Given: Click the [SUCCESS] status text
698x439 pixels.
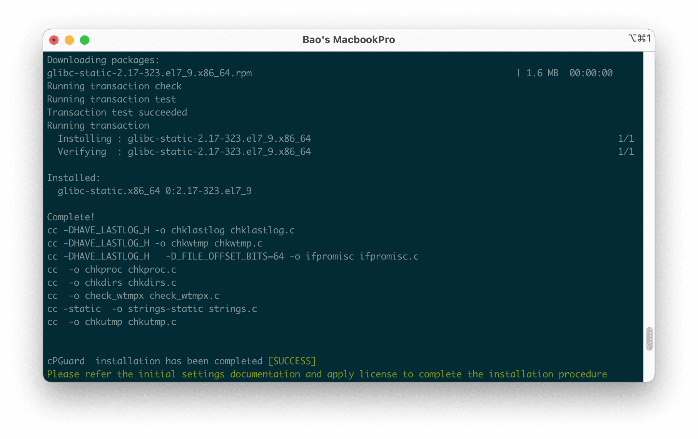Looking at the screenshot, I should (x=292, y=361).
